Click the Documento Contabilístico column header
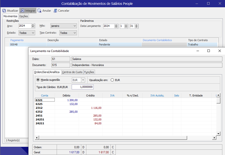This screenshot has height=155, width=225. coord(157,40)
